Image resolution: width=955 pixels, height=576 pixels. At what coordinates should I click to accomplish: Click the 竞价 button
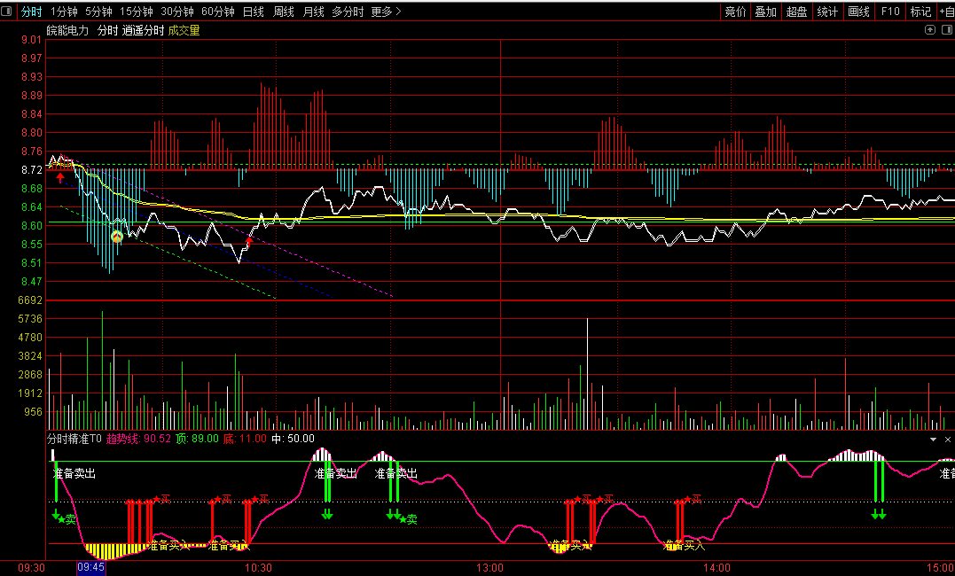pos(735,12)
